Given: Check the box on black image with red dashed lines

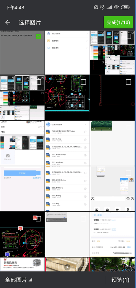Looking at the screenshot, I should 128,82.
